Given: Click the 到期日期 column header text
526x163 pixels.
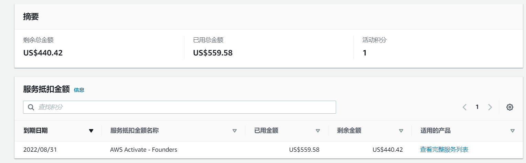Looking at the screenshot, I should [x=35, y=130].
